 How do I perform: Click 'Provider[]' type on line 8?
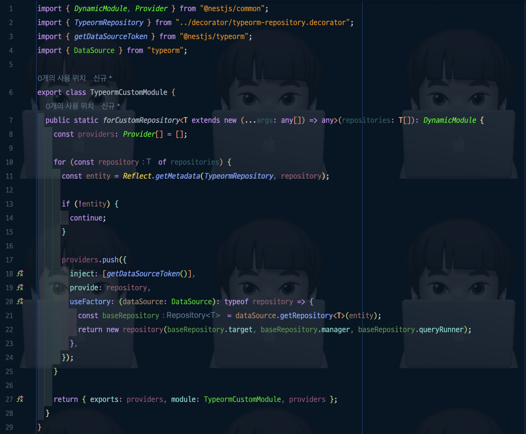pos(143,134)
